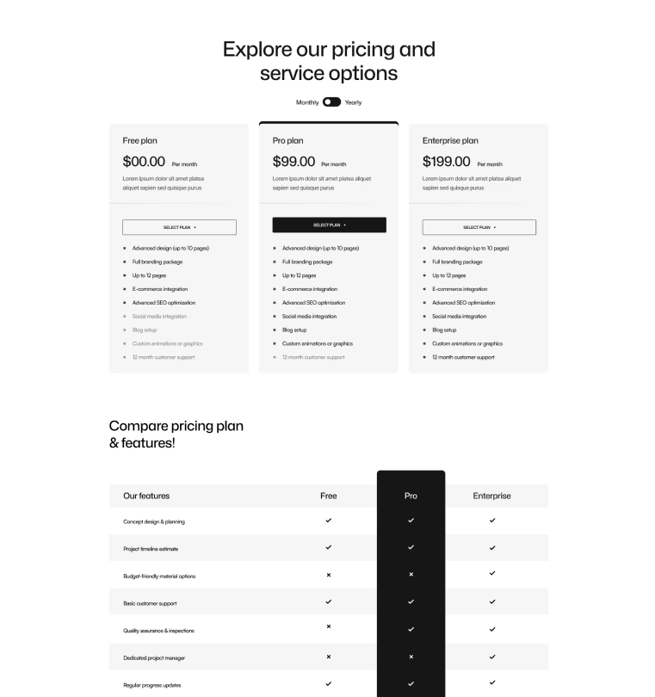Click checkmark under Pro for Regular progress updates
The image size is (655, 697).
411,684
